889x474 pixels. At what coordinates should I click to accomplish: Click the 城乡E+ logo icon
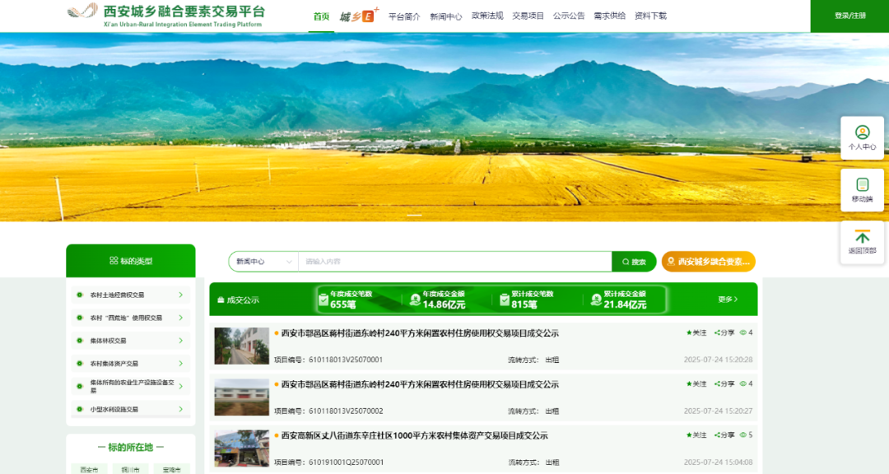pyautogui.click(x=358, y=16)
